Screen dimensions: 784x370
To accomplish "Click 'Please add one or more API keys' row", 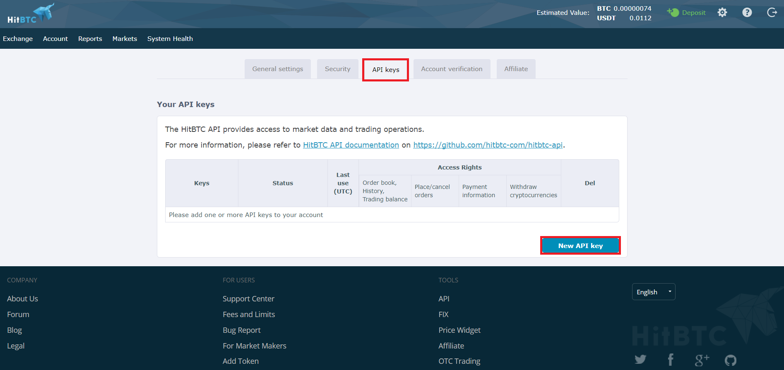I will click(x=392, y=215).
